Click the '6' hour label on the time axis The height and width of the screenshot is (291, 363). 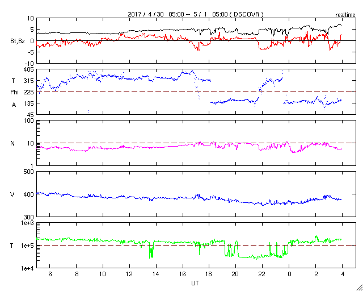coord(50,274)
